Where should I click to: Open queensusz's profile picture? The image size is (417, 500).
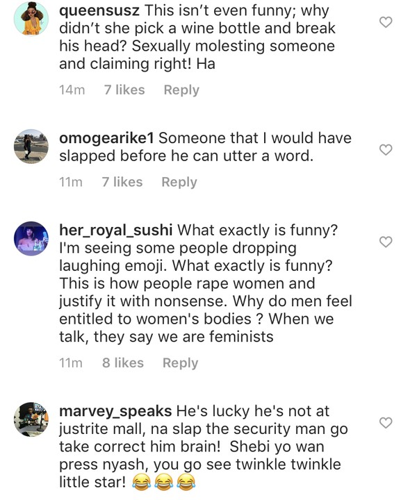(x=31, y=19)
